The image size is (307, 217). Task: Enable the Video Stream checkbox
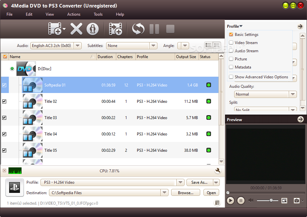point(231,42)
